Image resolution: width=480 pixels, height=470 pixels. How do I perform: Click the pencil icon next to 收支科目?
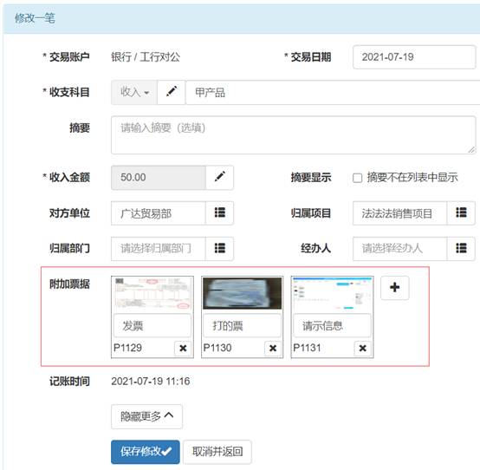tap(172, 92)
